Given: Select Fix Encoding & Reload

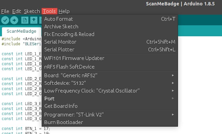Looking at the screenshot, I should point(110,34).
